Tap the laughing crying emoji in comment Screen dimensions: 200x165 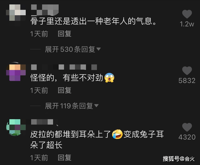tap(117, 134)
